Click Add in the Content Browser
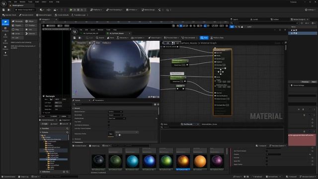 point(45,124)
